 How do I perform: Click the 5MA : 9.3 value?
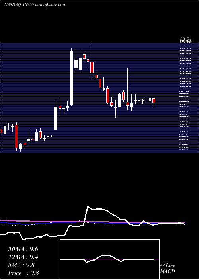coord(21,265)
